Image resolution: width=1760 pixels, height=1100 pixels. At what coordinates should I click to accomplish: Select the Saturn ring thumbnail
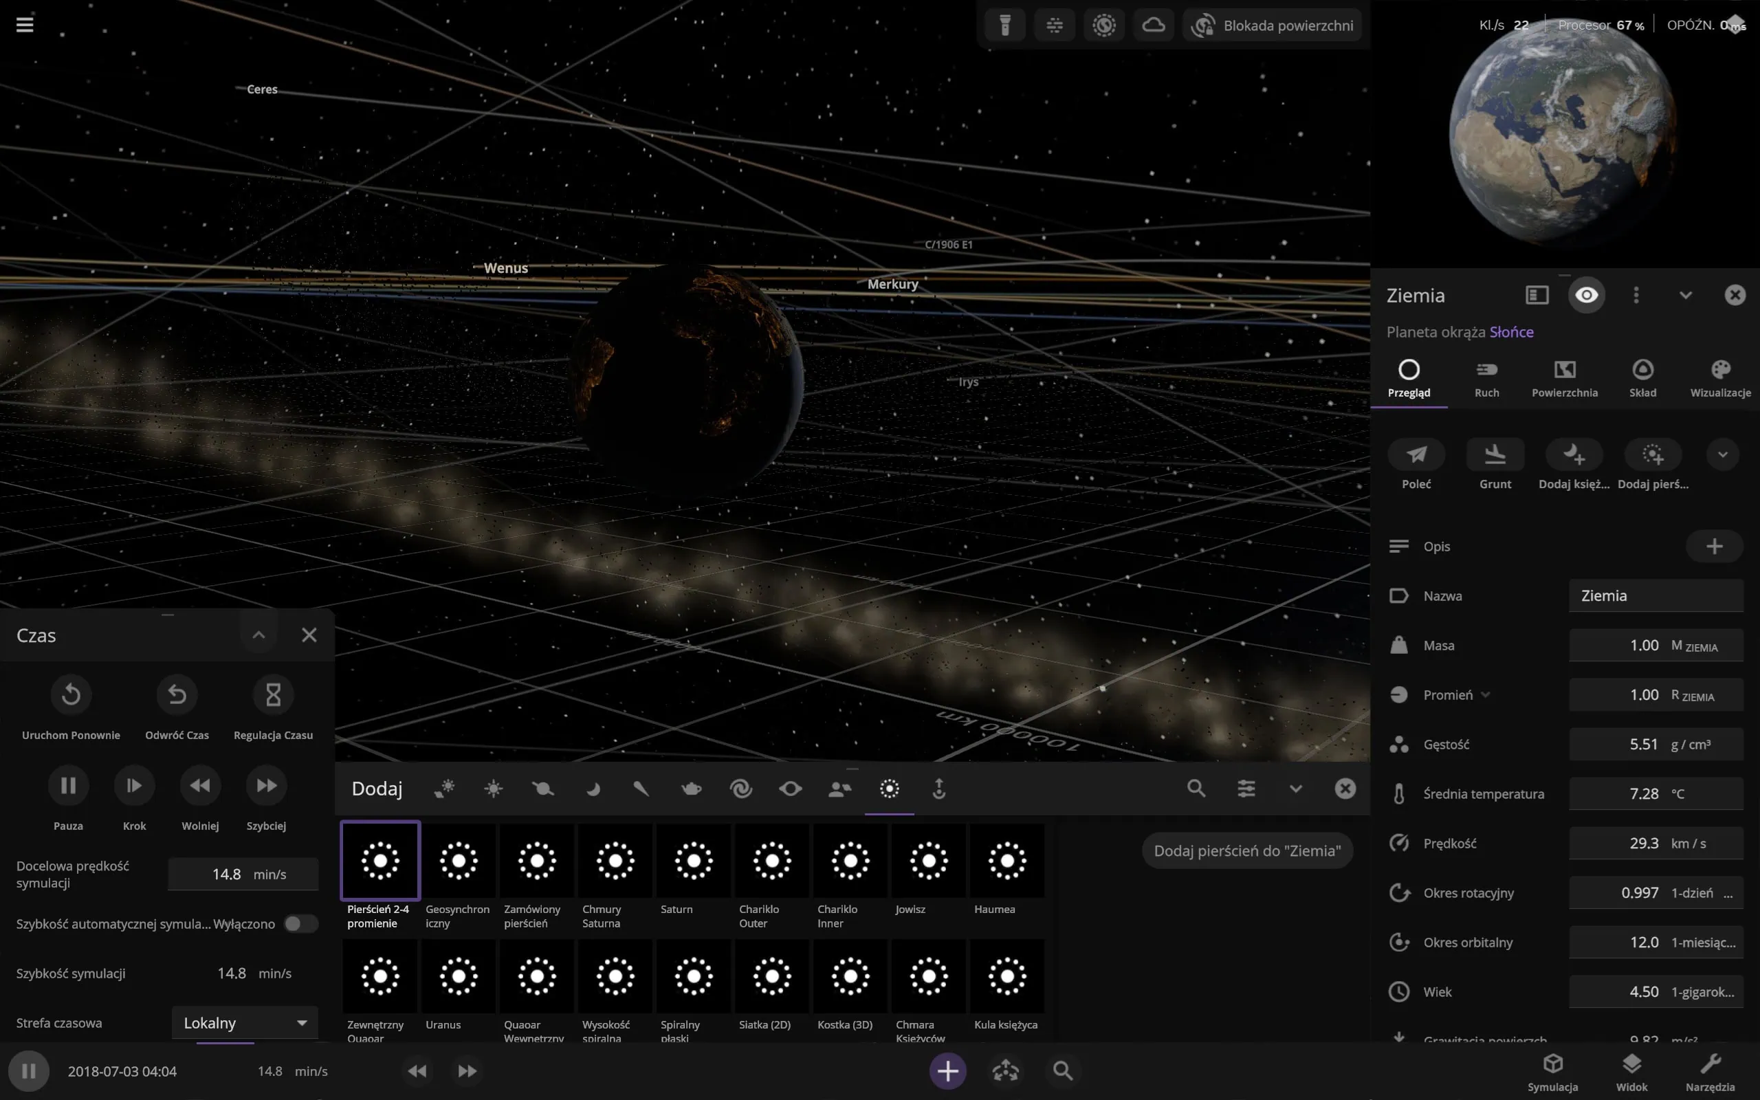pos(692,861)
